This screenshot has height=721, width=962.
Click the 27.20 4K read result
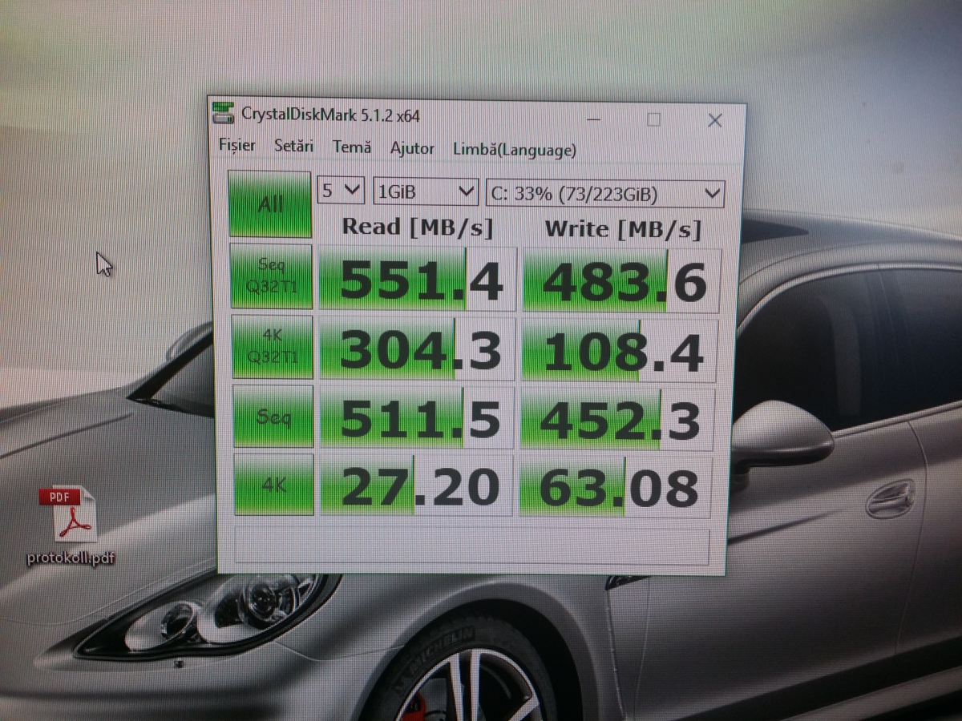point(416,485)
